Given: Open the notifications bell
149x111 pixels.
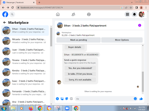Looking at the screenshot, I should point(134,15).
